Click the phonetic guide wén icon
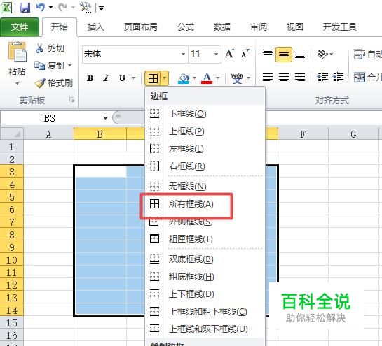382x346 pixels. [x=237, y=78]
